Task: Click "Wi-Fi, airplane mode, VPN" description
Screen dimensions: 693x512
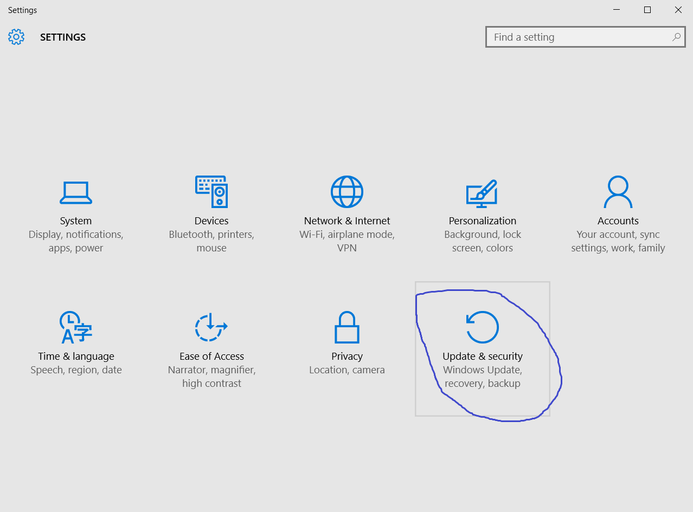Action: point(347,241)
